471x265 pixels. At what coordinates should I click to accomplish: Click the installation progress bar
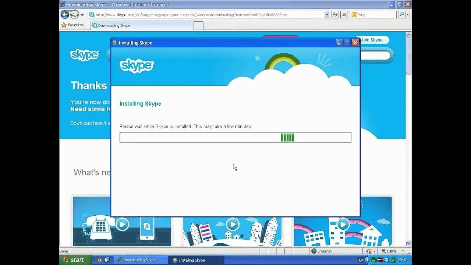coord(235,137)
